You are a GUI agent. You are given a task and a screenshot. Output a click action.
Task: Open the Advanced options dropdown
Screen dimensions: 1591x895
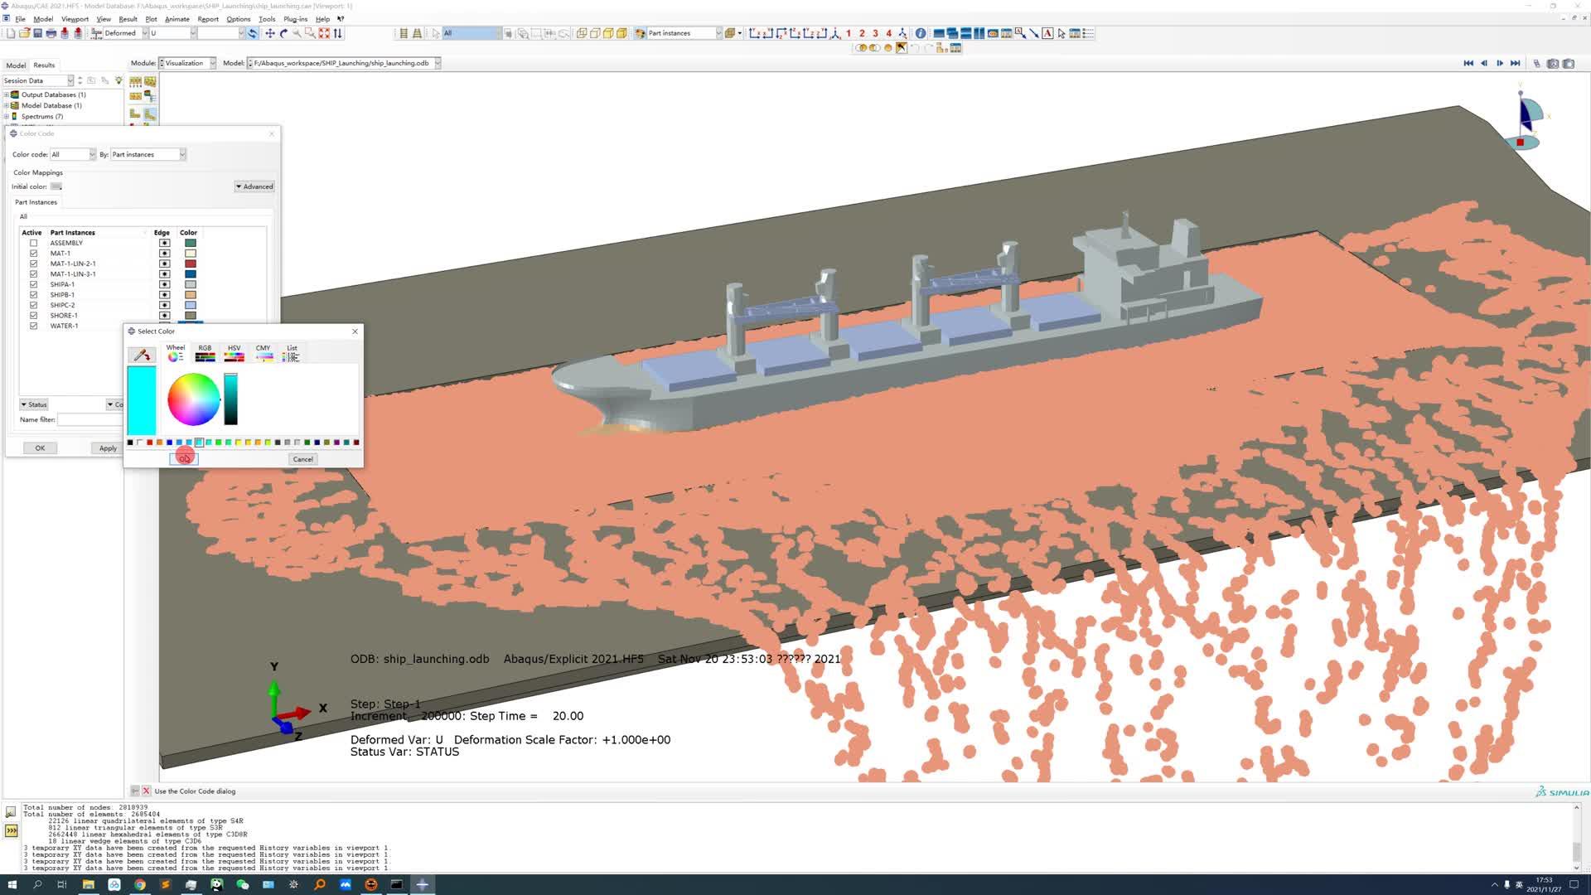[254, 186]
